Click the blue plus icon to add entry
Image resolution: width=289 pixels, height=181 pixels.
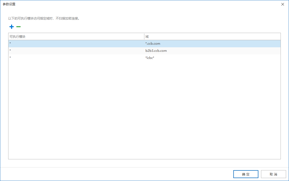tap(11, 27)
